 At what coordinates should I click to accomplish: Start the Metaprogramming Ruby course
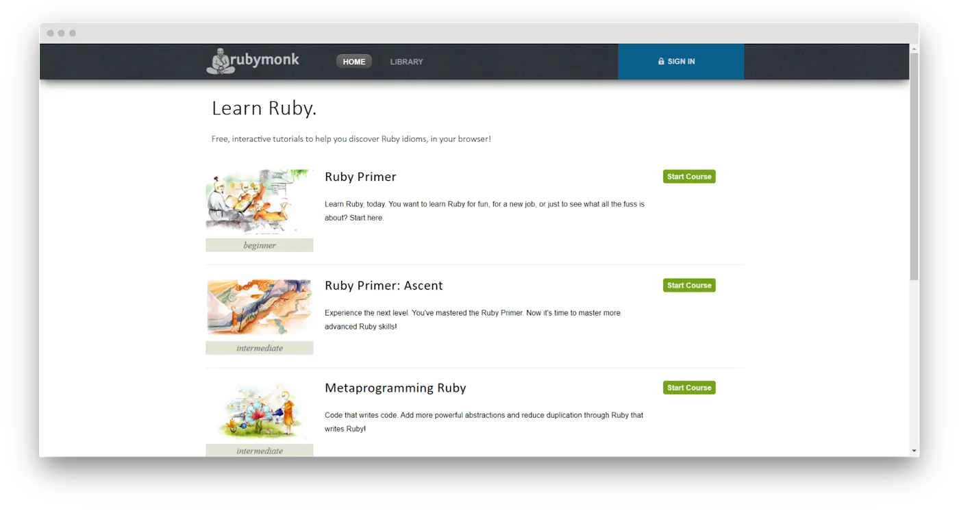coord(689,388)
